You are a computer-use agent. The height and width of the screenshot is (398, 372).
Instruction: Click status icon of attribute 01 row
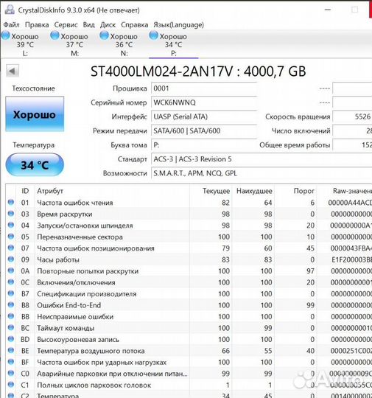pos(11,202)
